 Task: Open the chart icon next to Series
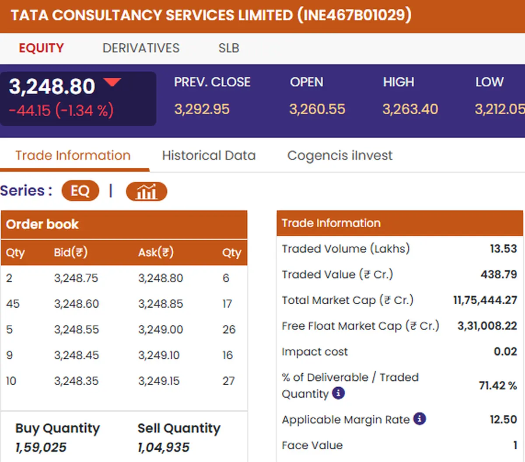click(x=146, y=191)
